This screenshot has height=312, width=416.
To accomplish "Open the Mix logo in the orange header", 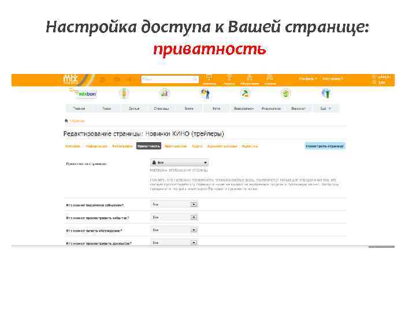I will 70,79.
